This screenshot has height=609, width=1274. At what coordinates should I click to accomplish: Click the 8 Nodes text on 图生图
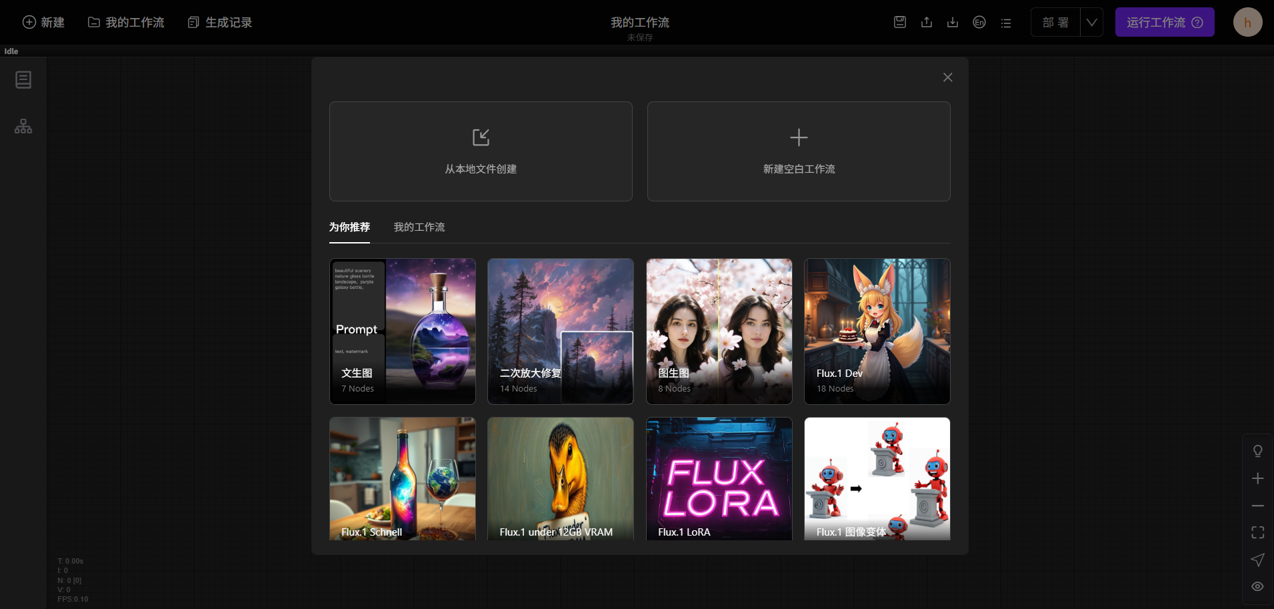pos(675,388)
